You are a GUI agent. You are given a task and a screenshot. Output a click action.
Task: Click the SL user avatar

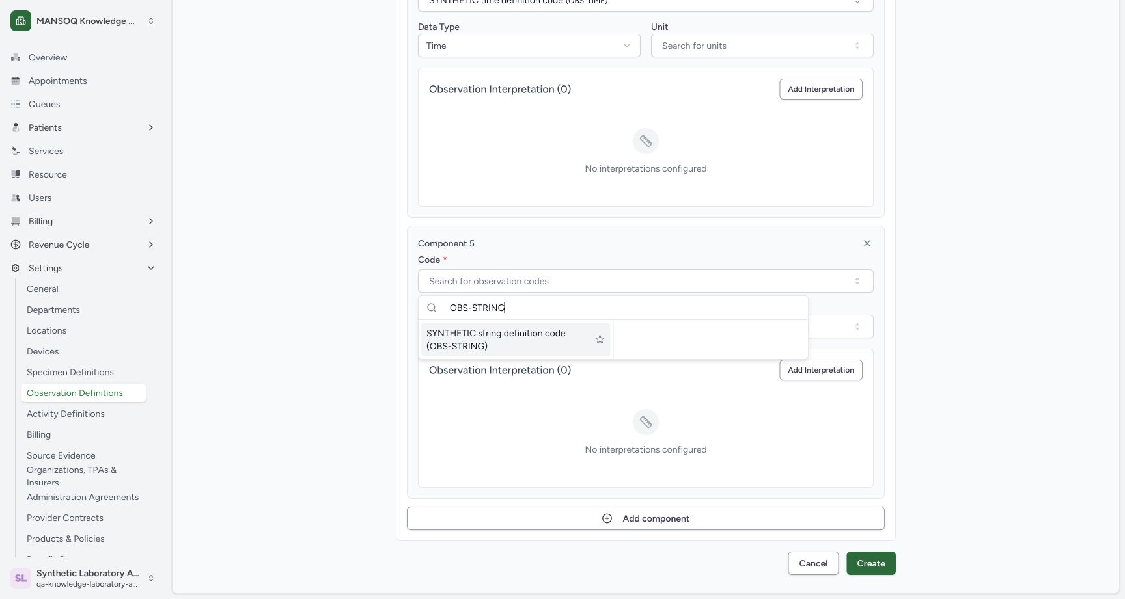(x=21, y=578)
